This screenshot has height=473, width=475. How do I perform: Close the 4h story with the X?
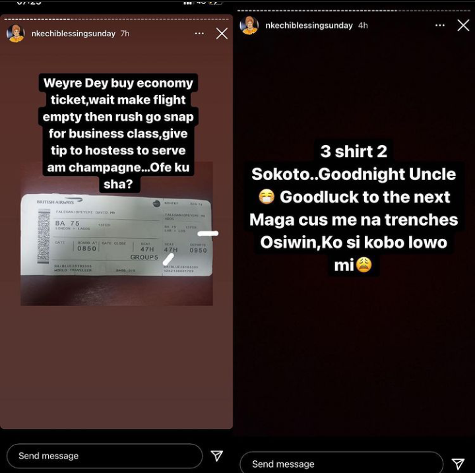[x=463, y=26]
